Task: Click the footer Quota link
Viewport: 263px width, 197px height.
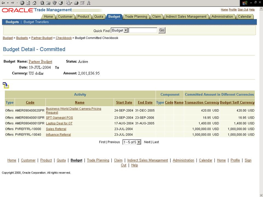Action: (61, 160)
